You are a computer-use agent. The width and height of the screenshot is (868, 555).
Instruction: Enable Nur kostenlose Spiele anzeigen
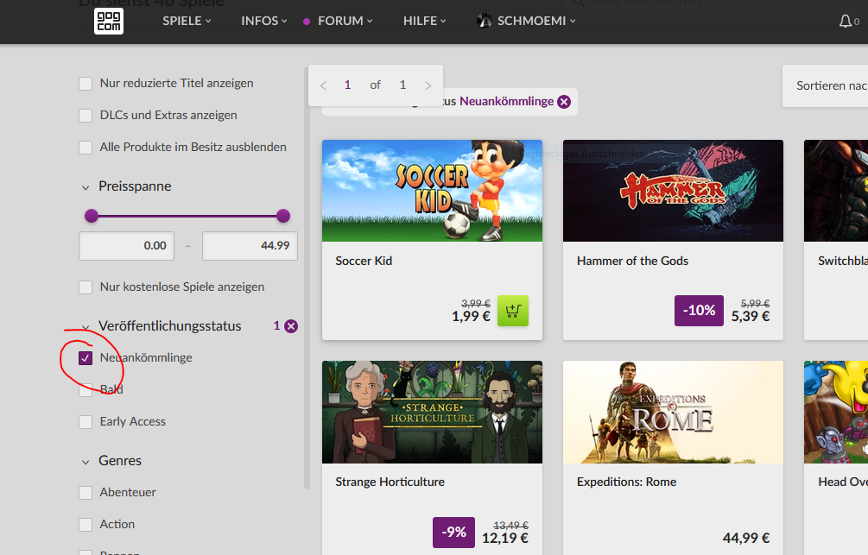click(x=86, y=287)
